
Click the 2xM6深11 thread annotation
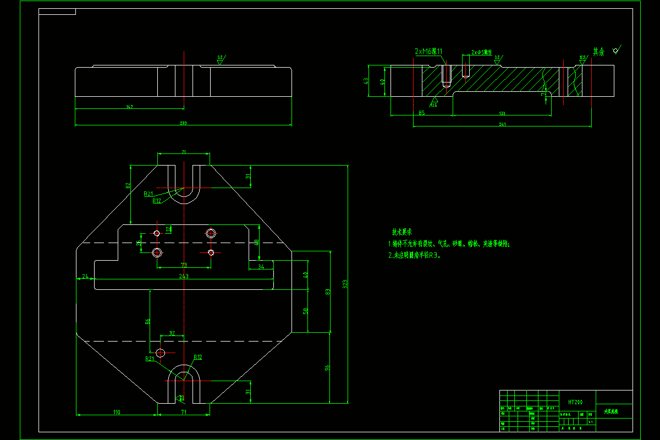tap(428, 51)
